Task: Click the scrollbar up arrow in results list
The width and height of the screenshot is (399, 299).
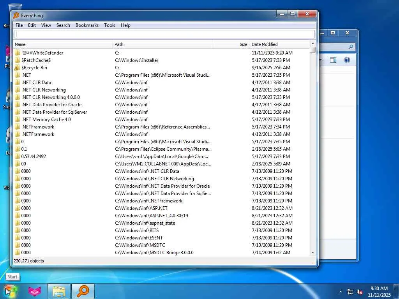Action: pos(313,43)
